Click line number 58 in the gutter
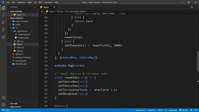The height and width of the screenshot is (112, 199). point(46,66)
